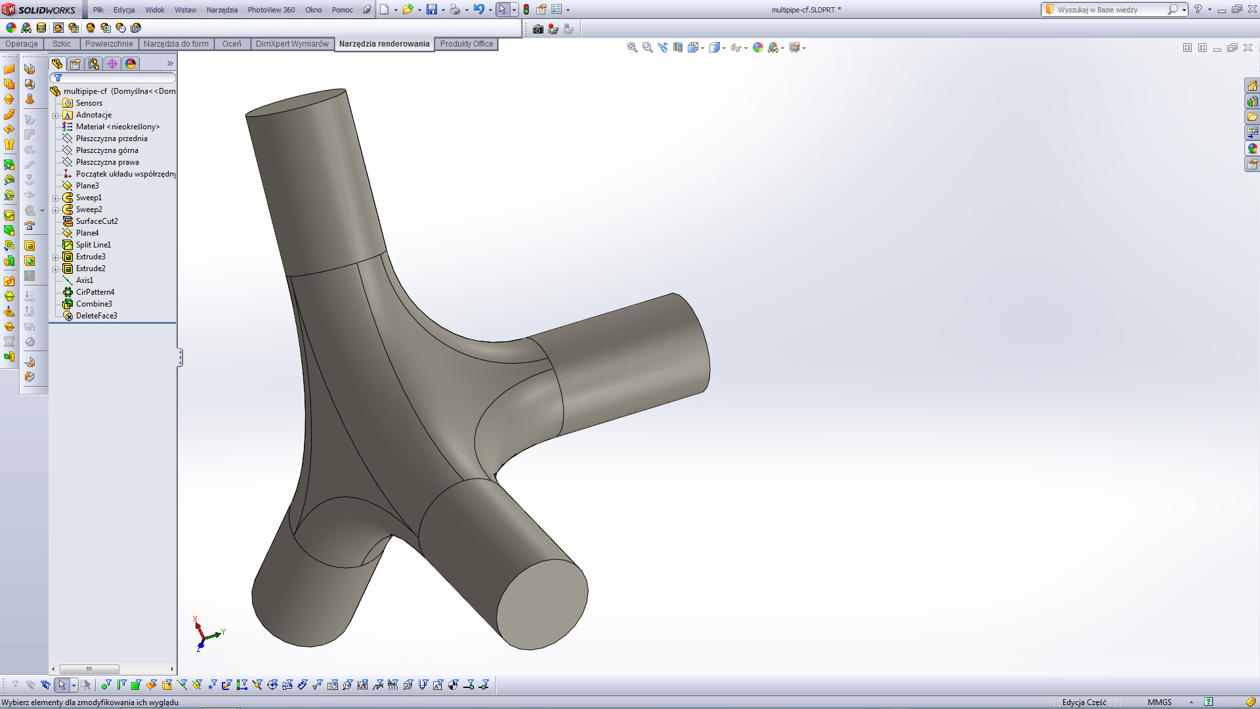
Task: Open Hide/Show Items dropdown arrow
Action: click(745, 48)
